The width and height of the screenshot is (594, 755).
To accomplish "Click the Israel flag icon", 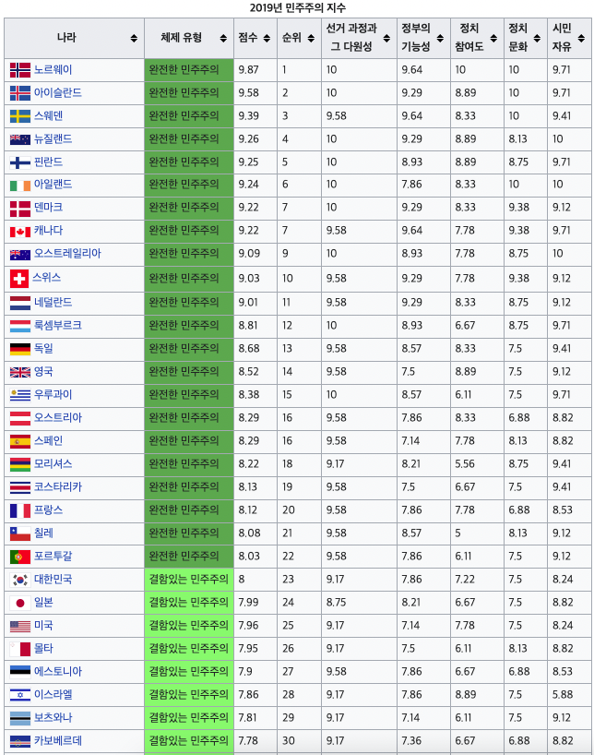I will 19,696.
